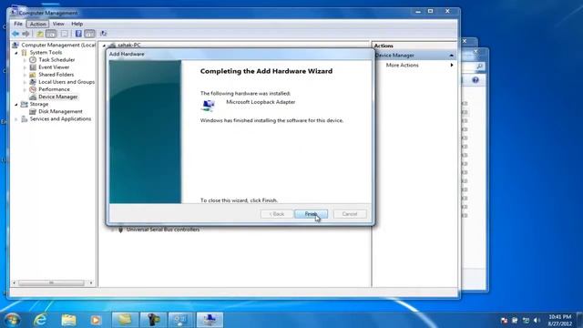The image size is (583, 328).
Task: Expand the Shared Folders node
Action: pos(25,75)
